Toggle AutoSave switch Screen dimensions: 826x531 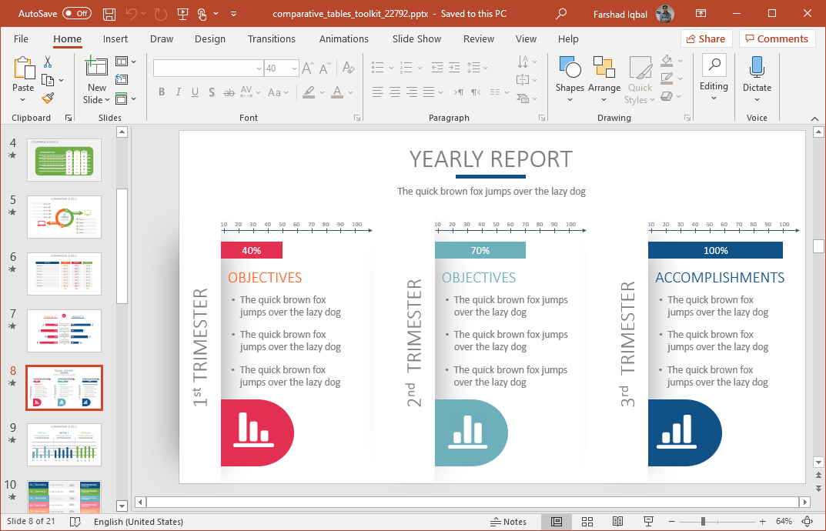(x=77, y=14)
